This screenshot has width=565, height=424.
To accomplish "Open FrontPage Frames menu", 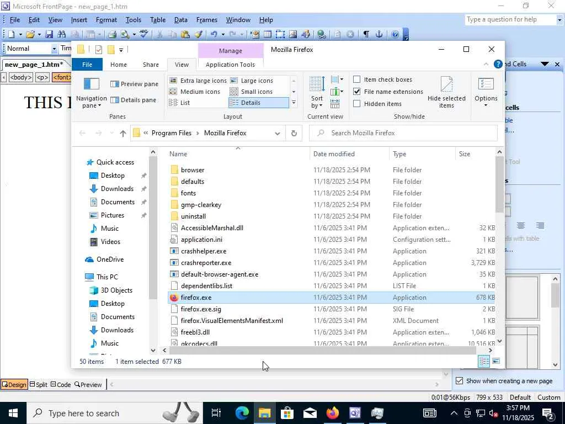I will coord(207,20).
